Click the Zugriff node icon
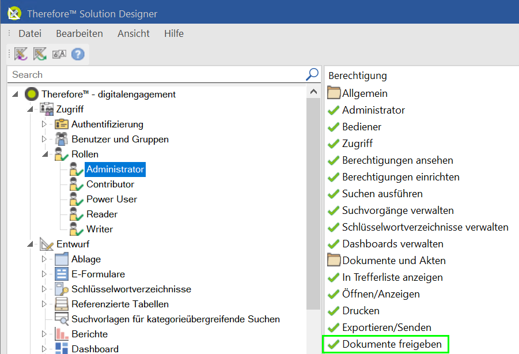 [47, 109]
